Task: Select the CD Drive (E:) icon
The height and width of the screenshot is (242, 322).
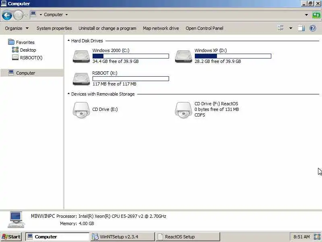Action: [81, 110]
